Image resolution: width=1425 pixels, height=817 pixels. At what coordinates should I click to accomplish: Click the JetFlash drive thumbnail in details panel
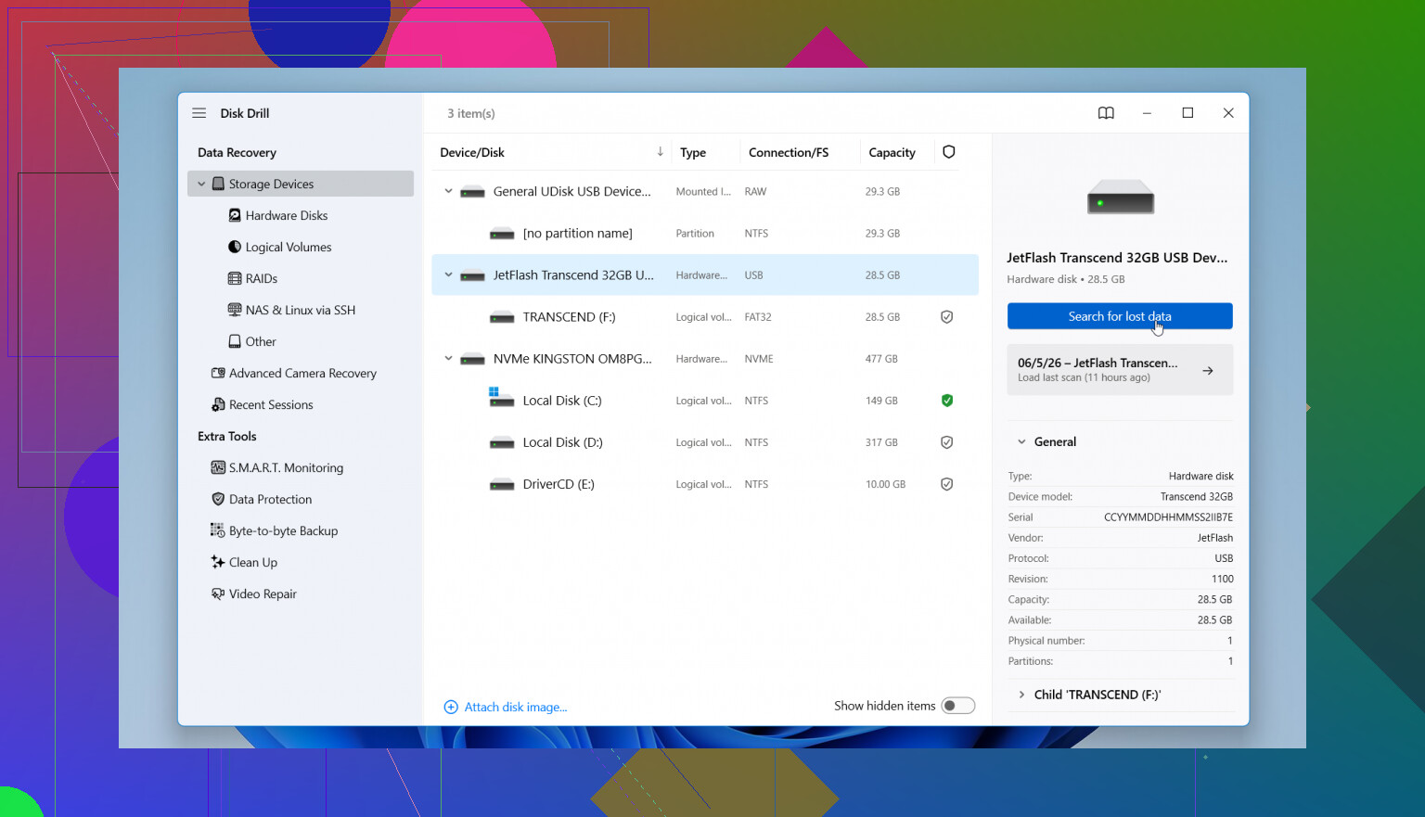[1121, 198]
